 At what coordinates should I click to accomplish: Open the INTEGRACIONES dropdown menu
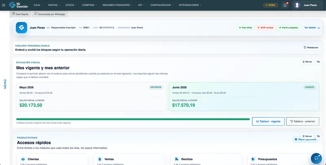pos(190,5)
